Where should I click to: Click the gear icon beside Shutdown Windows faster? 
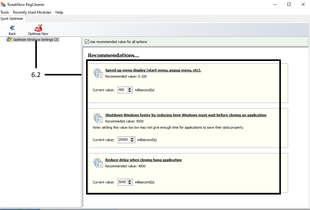coord(98,118)
